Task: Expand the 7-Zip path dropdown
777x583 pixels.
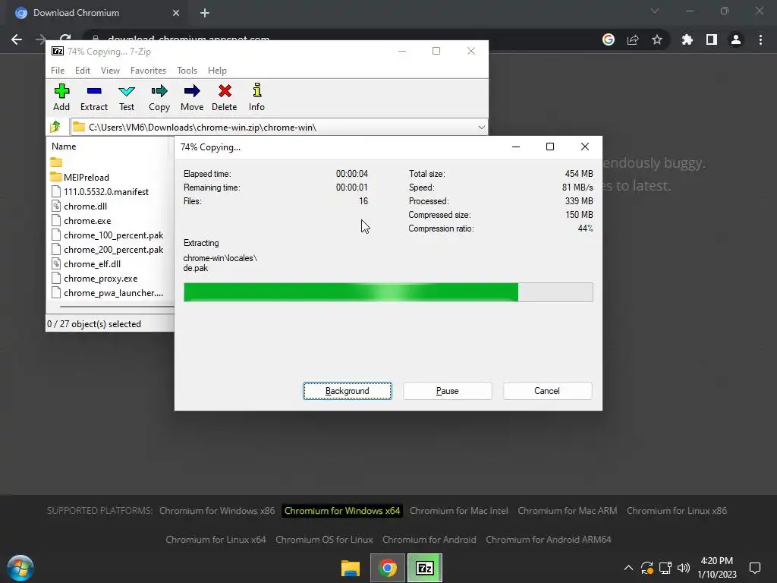Action: coord(481,128)
